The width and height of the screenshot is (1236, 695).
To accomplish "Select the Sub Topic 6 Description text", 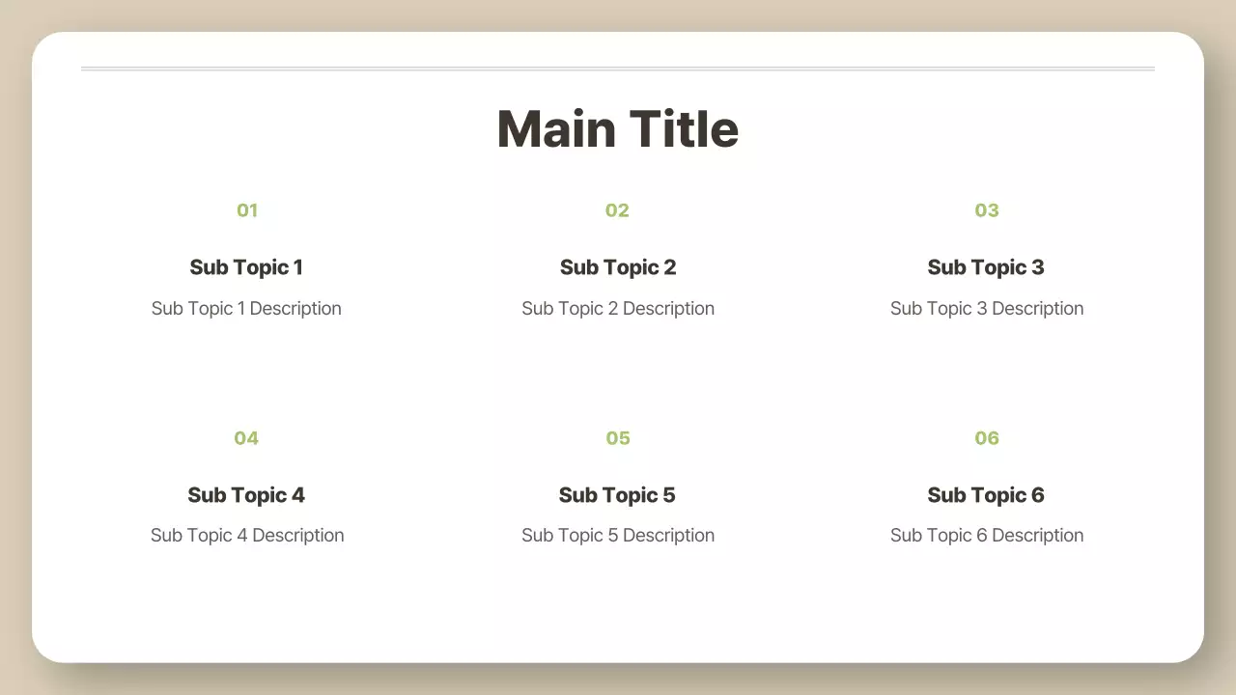I will 987,536.
